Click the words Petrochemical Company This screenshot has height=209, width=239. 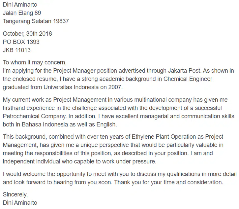35,116
